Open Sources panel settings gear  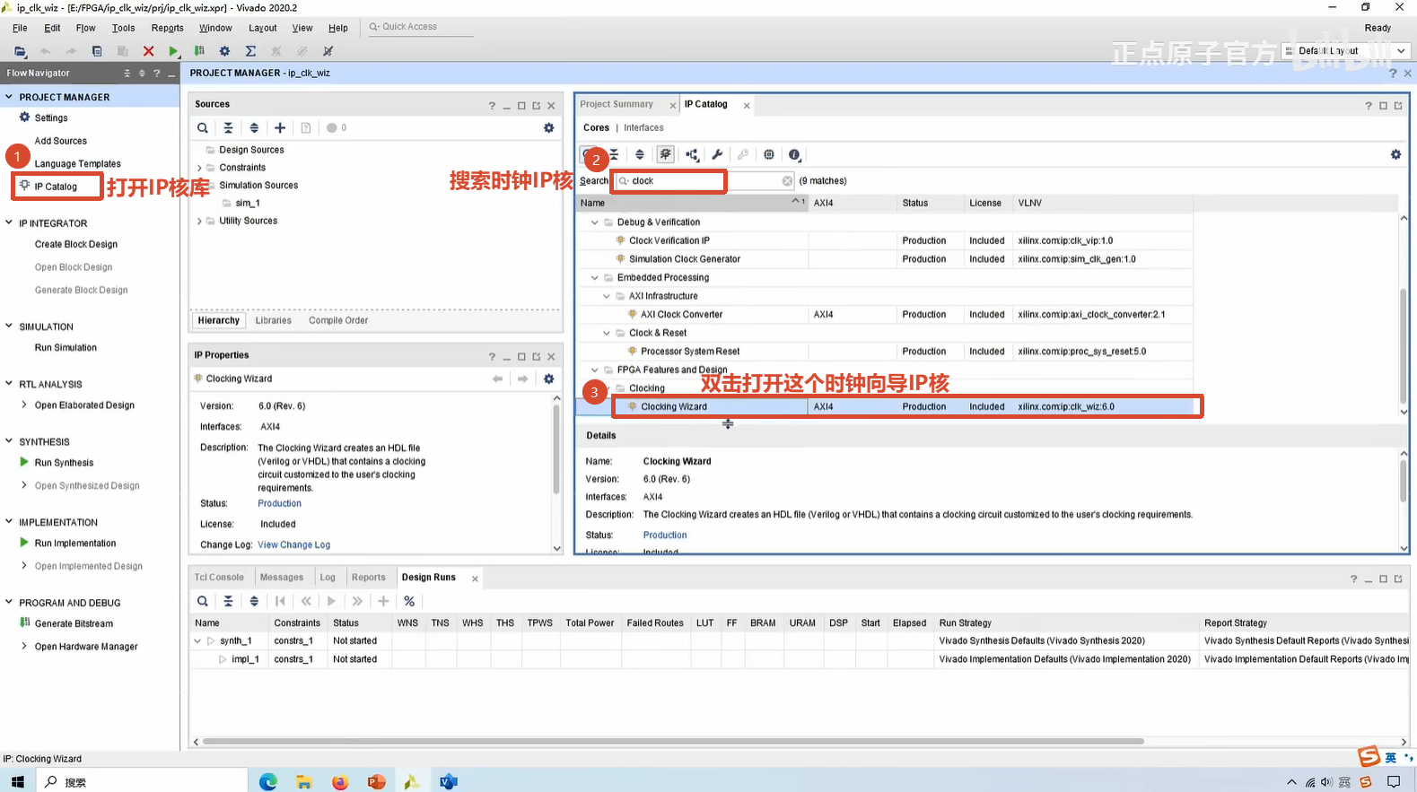click(549, 128)
